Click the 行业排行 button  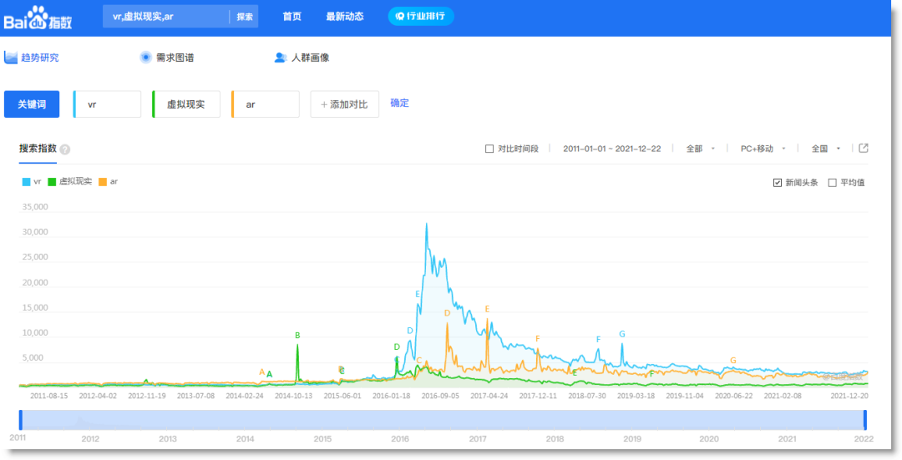[x=421, y=17]
